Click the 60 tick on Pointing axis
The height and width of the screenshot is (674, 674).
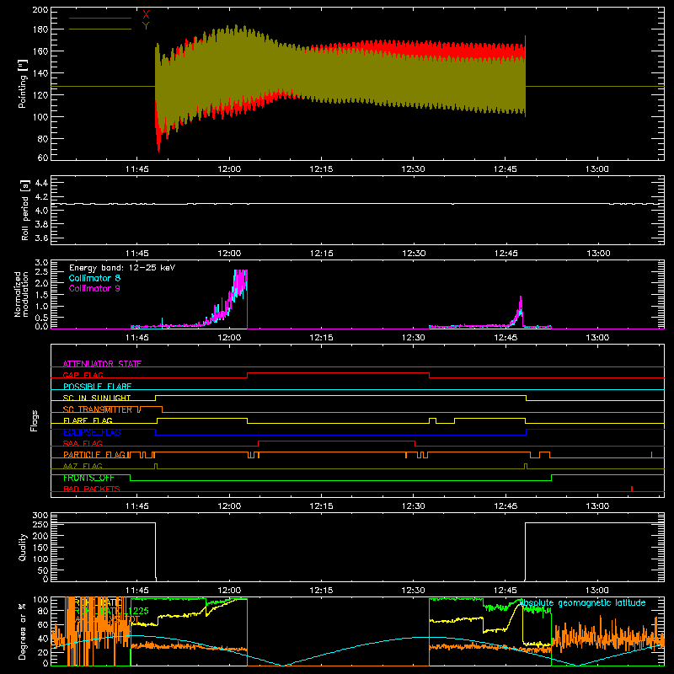click(x=43, y=158)
